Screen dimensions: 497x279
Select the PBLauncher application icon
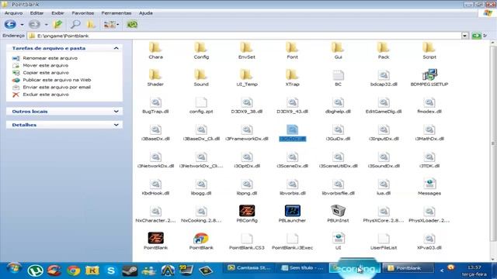click(292, 214)
